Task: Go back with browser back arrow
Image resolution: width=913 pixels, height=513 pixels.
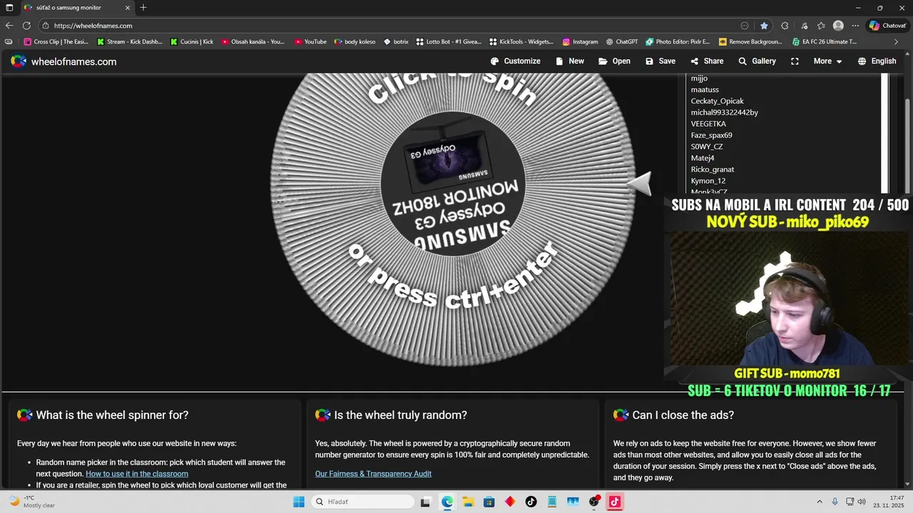Action: pyautogui.click(x=9, y=26)
